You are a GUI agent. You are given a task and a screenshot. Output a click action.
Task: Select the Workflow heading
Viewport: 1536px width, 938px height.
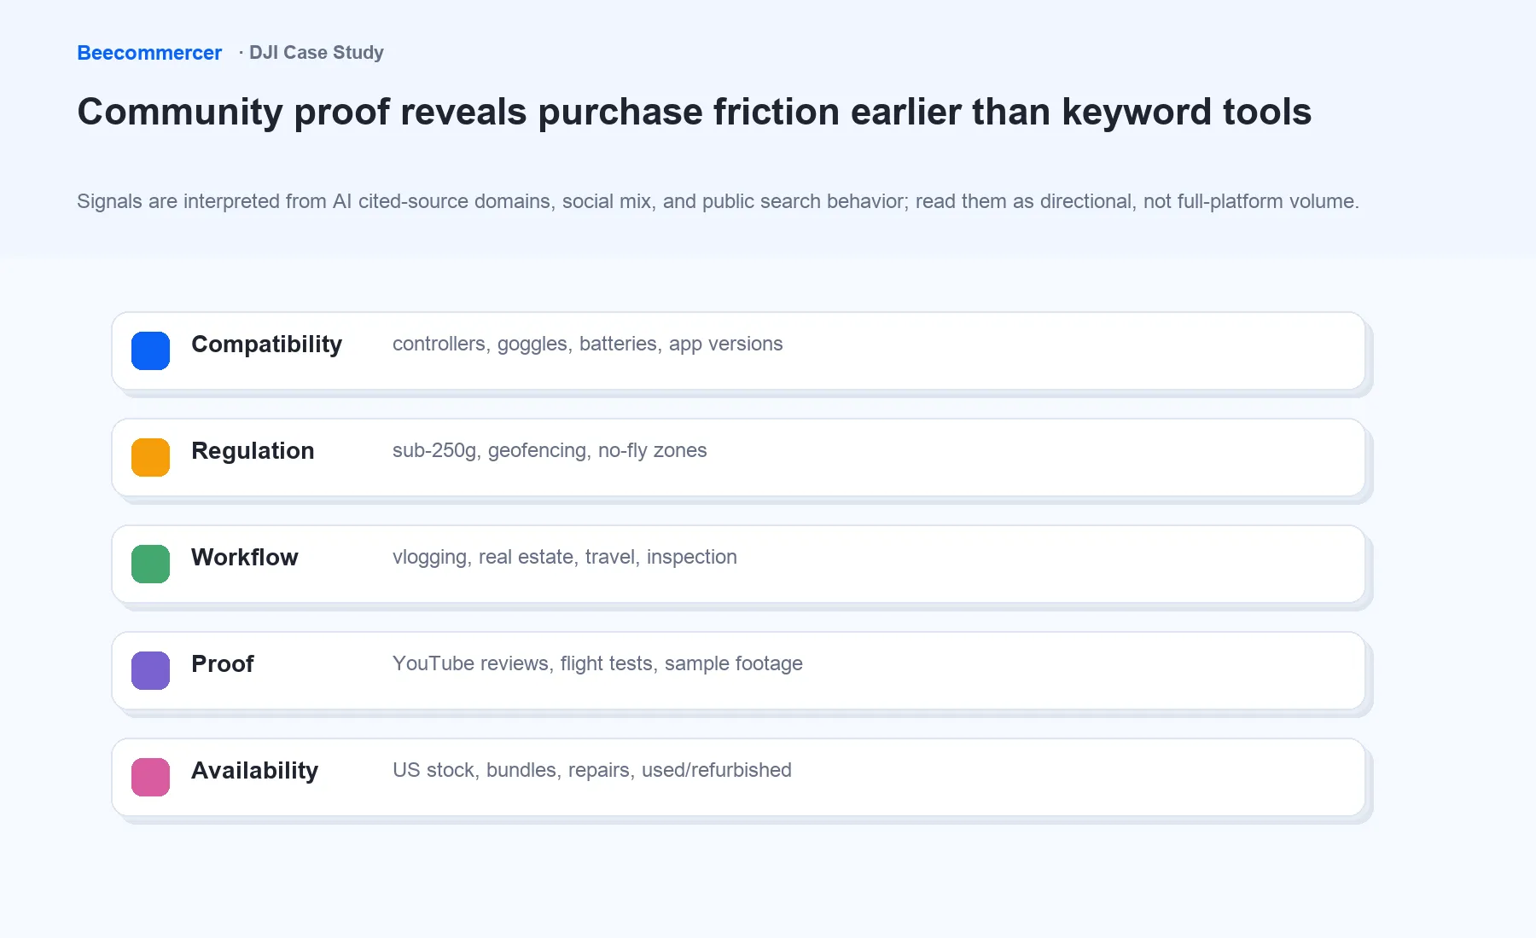coord(245,558)
